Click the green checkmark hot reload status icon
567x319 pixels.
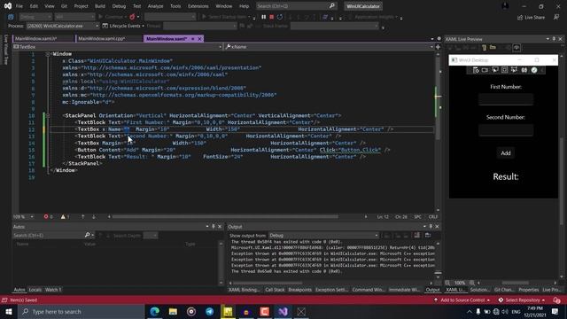tap(534, 70)
